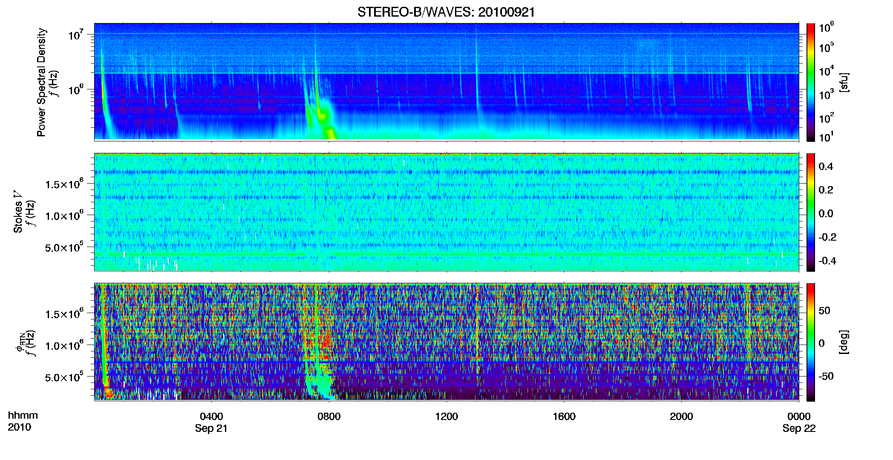Click the 0.2 value on Stokes color bar

[x=826, y=190]
